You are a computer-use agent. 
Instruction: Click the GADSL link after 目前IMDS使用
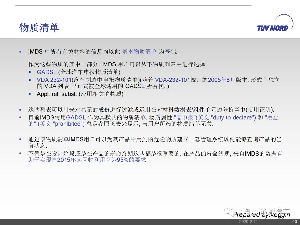[x=76, y=117]
